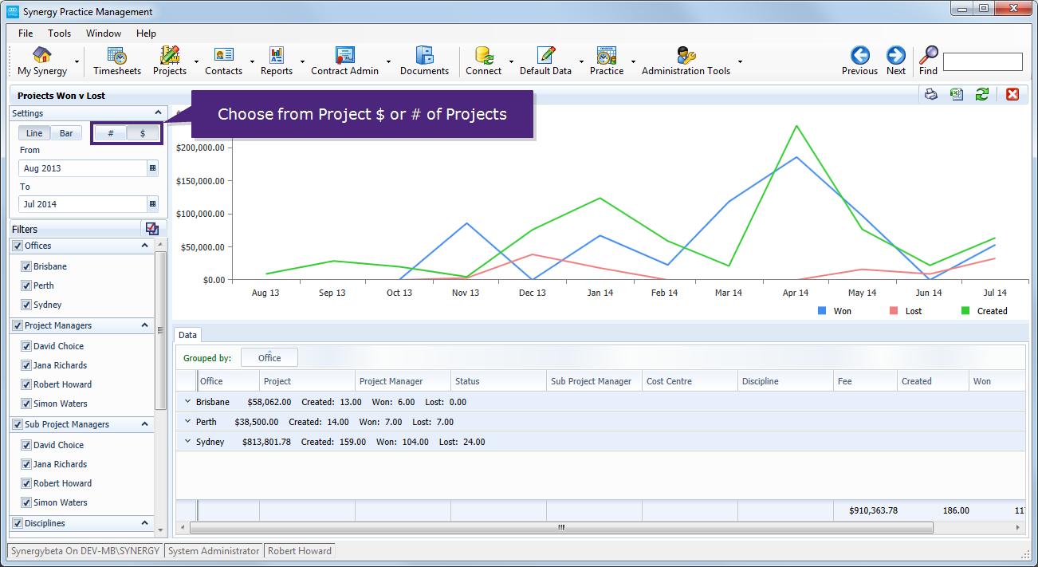1038x567 pixels.
Task: Open the From date calendar picker
Action: tap(151, 168)
